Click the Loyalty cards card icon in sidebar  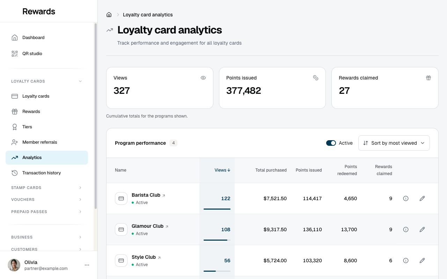(x=15, y=96)
